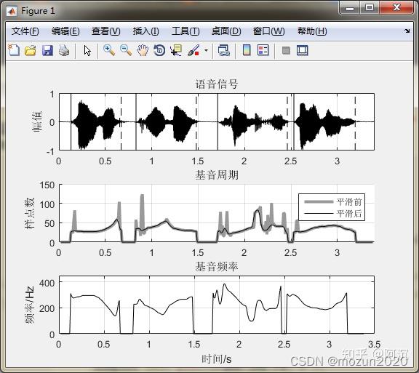Image resolution: width=419 pixels, height=373 pixels.
Task: Click the 基音周期 plot title
Action: [217, 175]
